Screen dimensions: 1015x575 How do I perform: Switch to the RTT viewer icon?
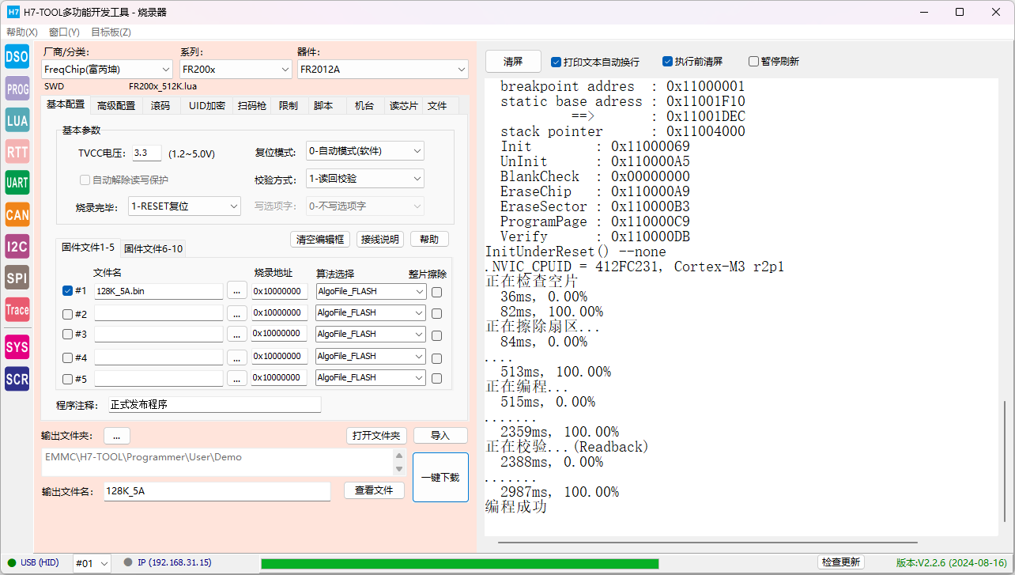[17, 152]
